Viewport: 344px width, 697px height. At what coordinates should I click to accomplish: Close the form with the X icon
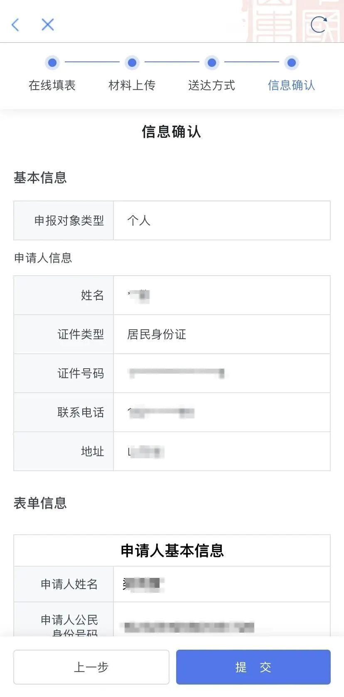pyautogui.click(x=47, y=25)
